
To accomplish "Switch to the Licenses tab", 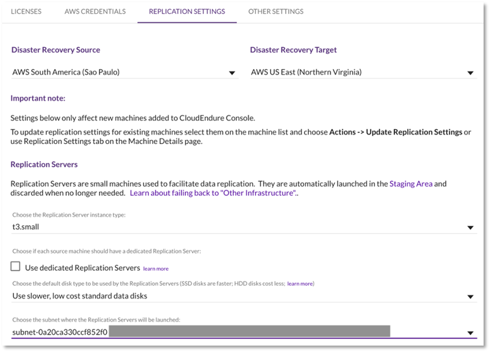I will click(x=26, y=12).
